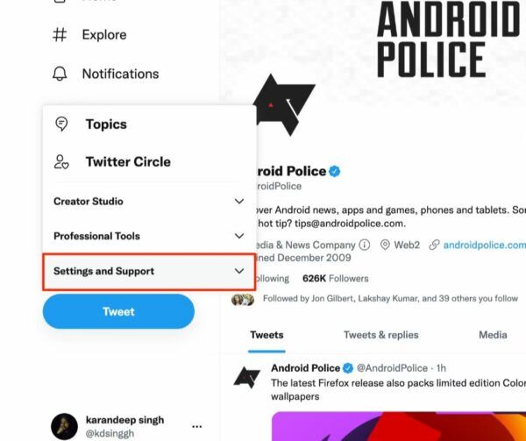Click the blue Tweet button

[x=118, y=311]
